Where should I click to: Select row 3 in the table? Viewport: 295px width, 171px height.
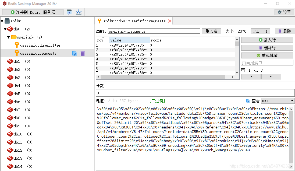coord(165,54)
